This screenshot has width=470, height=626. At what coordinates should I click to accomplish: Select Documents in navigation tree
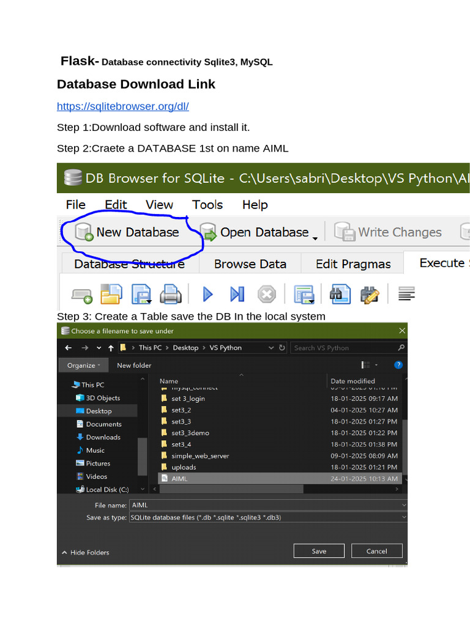pos(99,424)
